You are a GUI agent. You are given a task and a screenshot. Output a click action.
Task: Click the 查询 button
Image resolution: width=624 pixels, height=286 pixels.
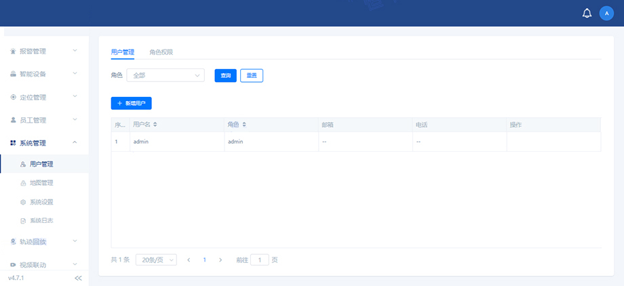226,75
